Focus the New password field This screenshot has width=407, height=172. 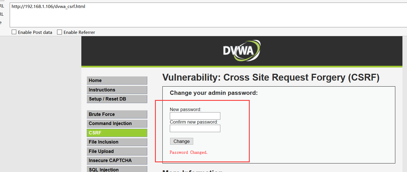[195, 116]
